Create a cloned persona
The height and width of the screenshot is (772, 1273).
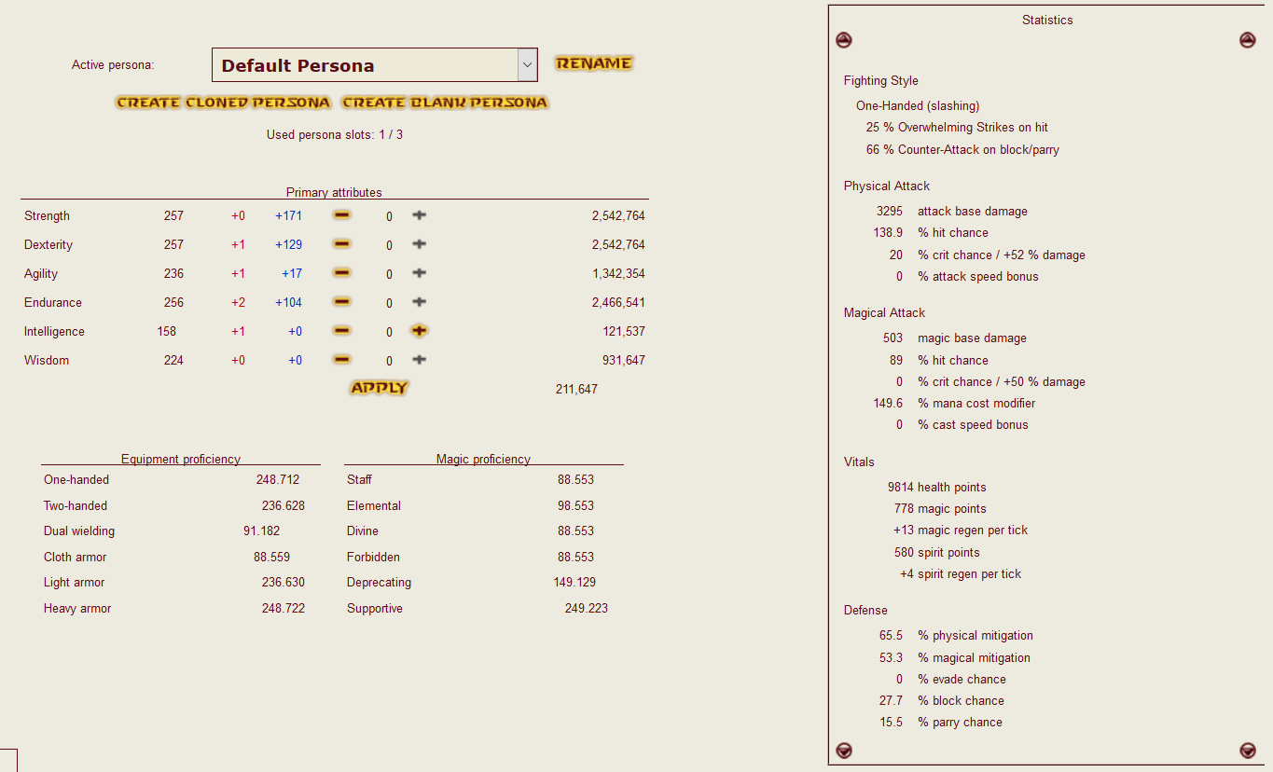(223, 103)
